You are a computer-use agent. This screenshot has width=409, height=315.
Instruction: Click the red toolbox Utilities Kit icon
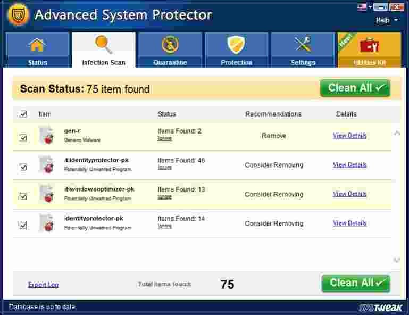[x=369, y=45]
